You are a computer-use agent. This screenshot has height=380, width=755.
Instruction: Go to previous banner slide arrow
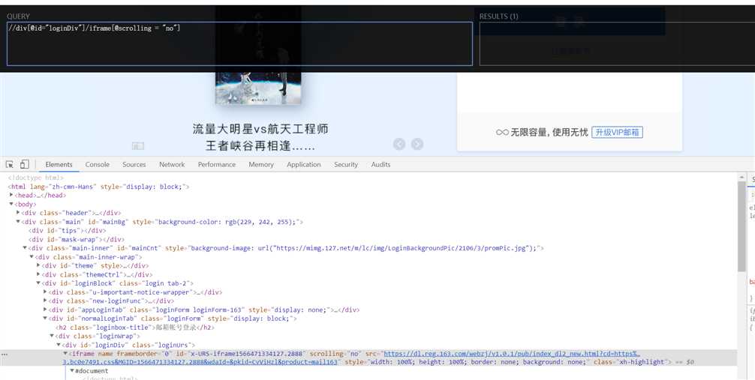pos(399,144)
